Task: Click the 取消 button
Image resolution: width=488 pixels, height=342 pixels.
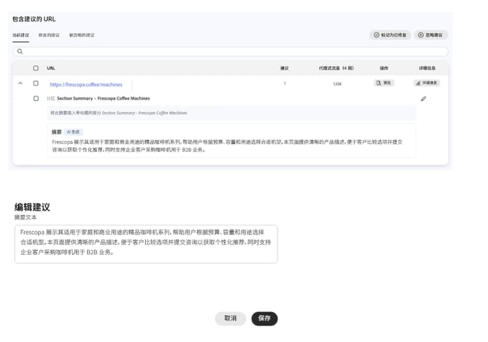Action: [230, 319]
